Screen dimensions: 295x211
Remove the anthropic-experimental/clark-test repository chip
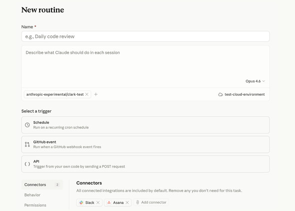tap(86, 94)
